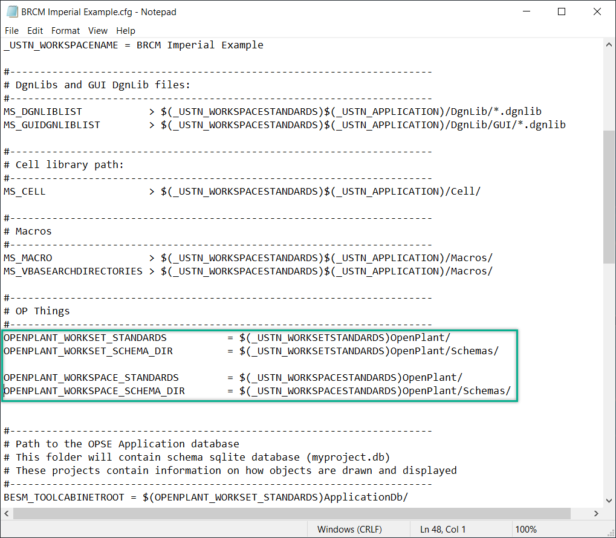Click 'This folder will contain schema' comment
The width and height of the screenshot is (616, 538).
tap(197, 458)
